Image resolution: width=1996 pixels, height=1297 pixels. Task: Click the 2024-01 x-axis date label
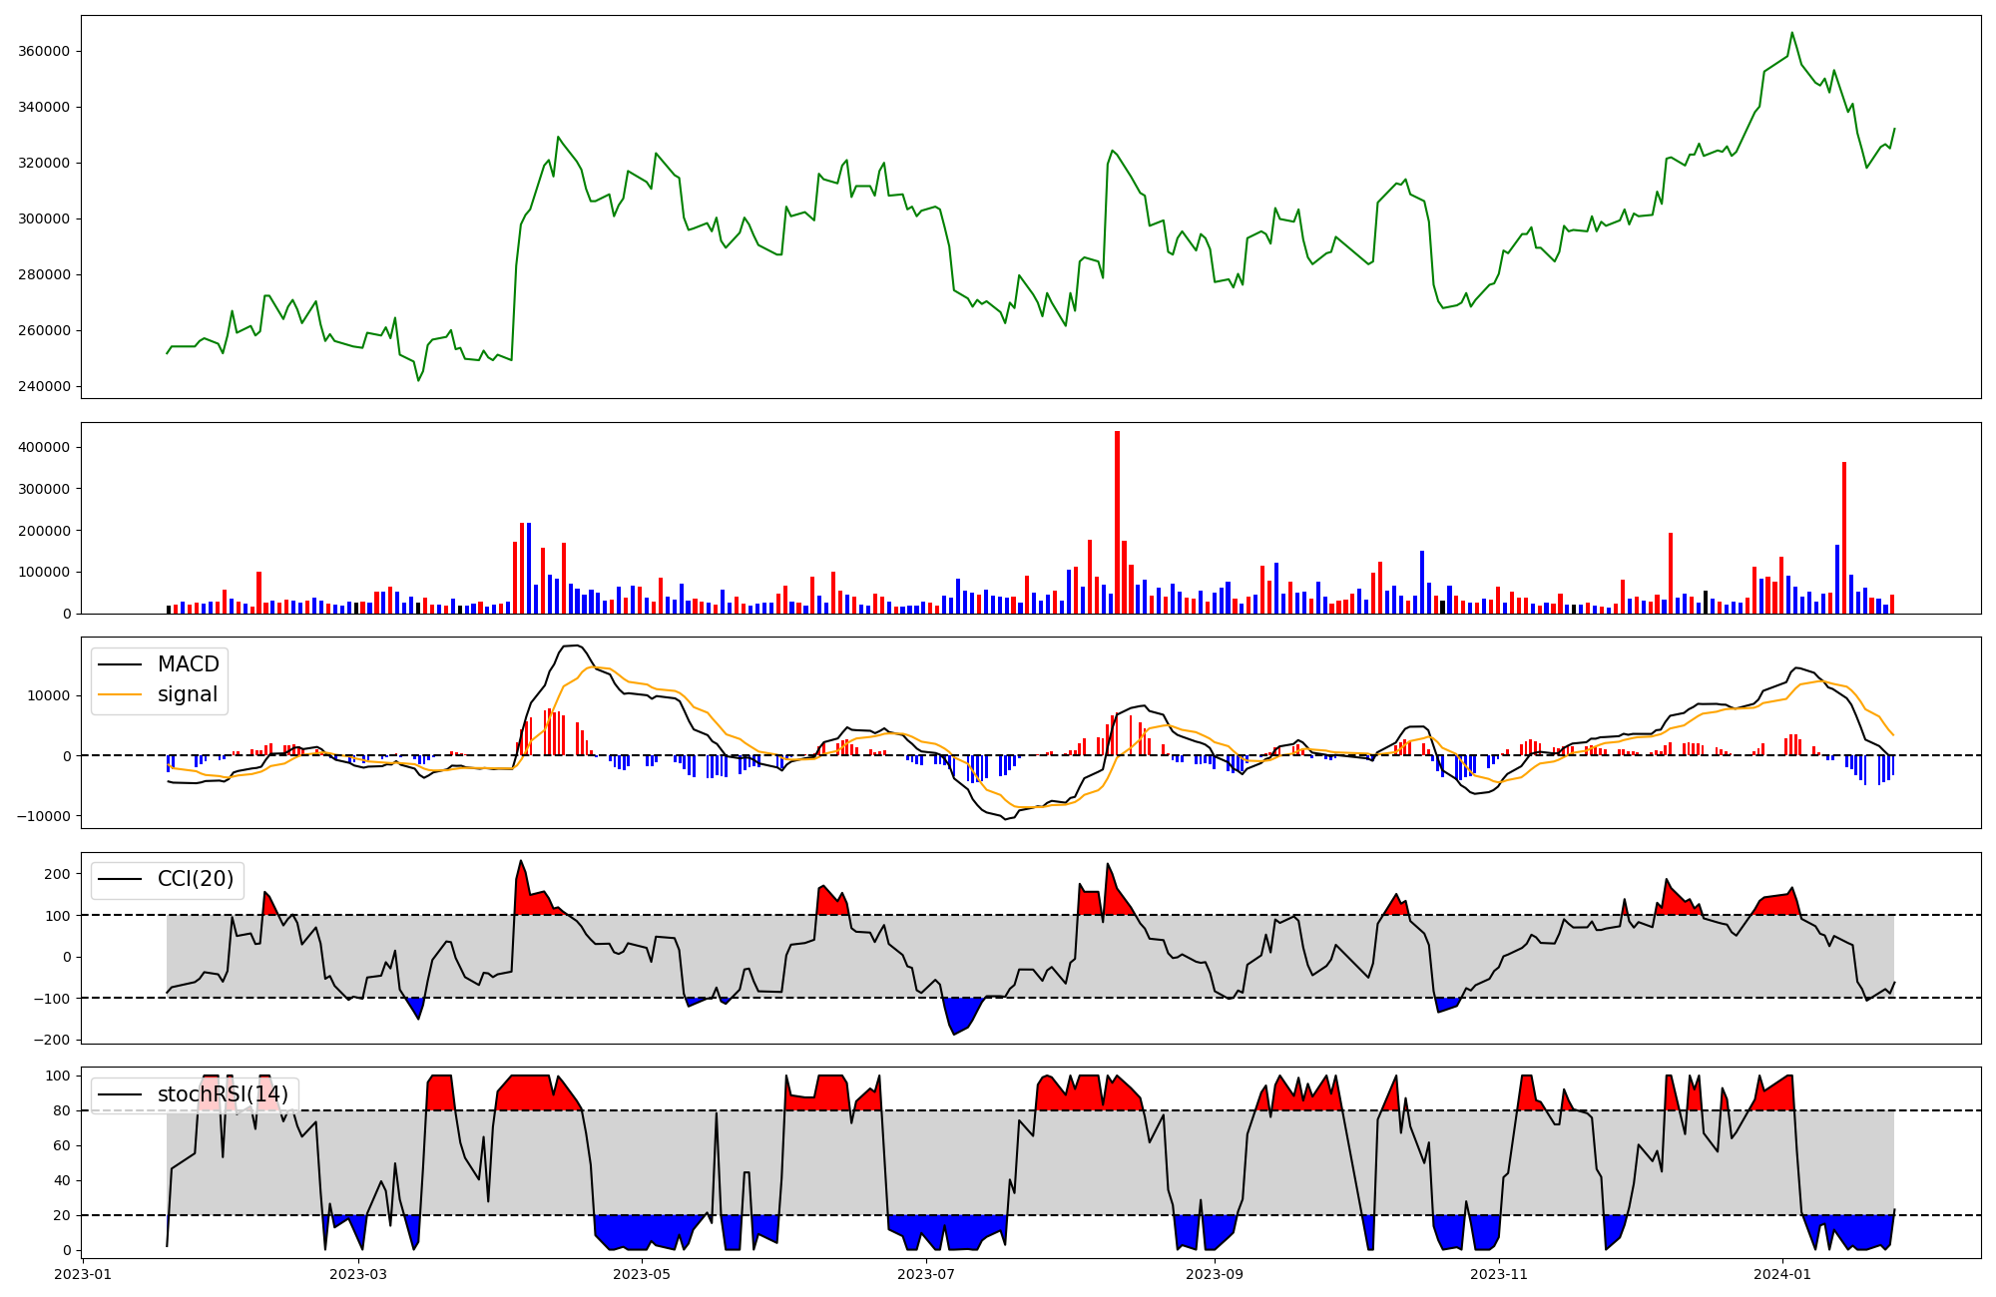pos(1782,1274)
